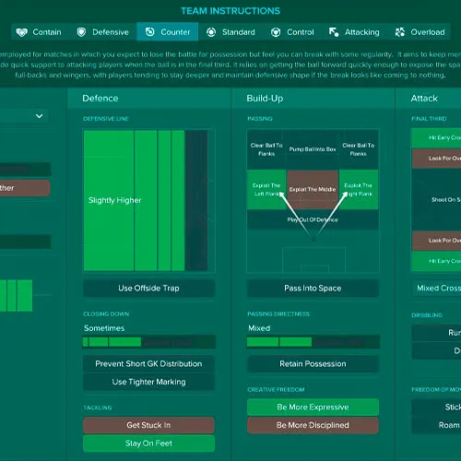Click the Overload mentality icon
This screenshot has width=461, height=461.
400,32
